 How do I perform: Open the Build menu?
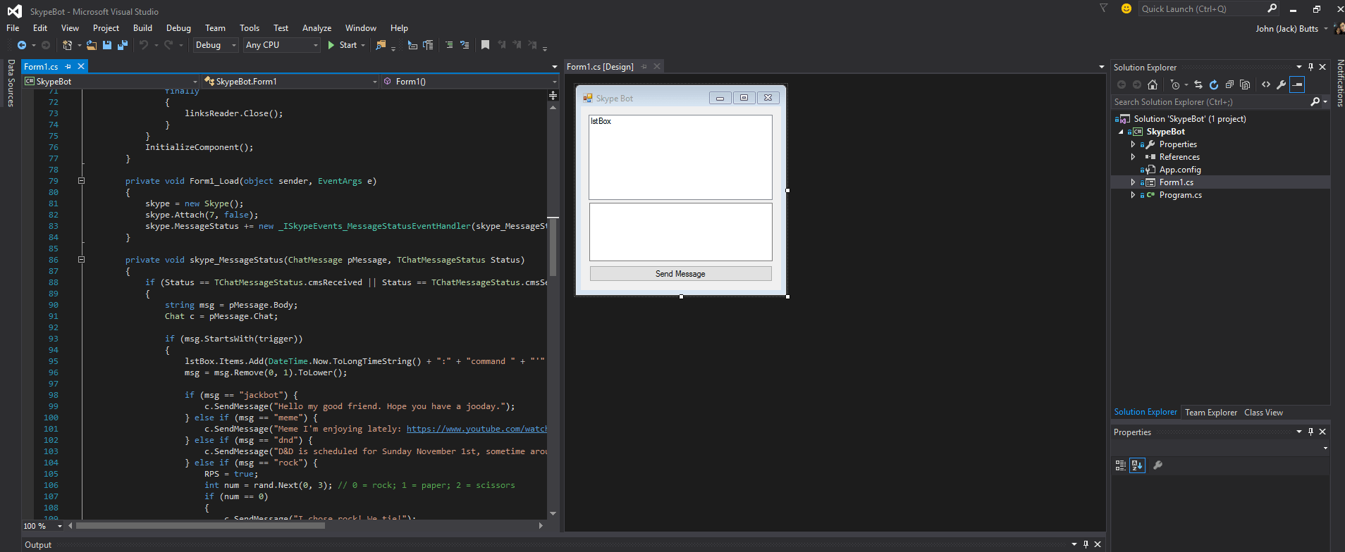142,28
